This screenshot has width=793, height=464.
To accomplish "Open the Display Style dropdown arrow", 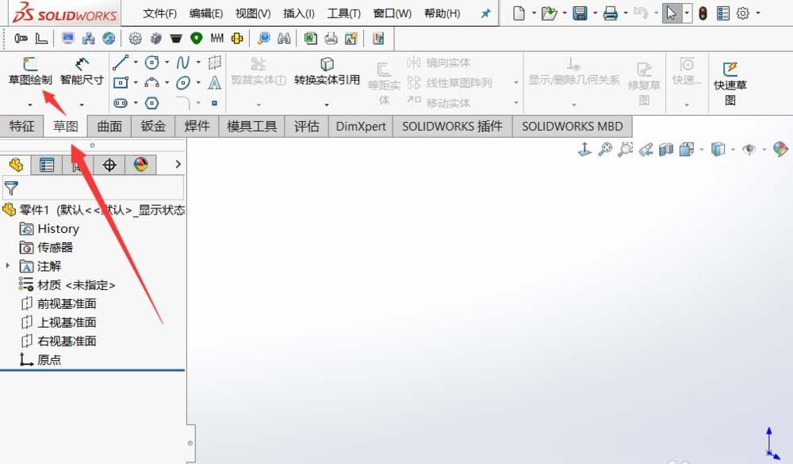I will coord(733,150).
